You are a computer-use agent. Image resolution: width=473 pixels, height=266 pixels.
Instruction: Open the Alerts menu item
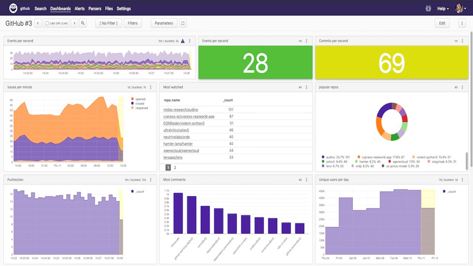(80, 9)
